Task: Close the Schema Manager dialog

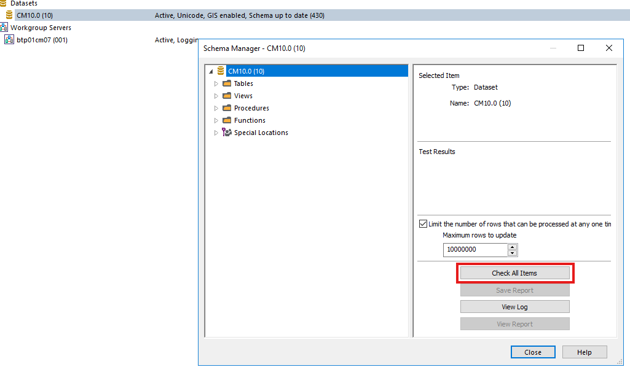Action: [x=532, y=352]
